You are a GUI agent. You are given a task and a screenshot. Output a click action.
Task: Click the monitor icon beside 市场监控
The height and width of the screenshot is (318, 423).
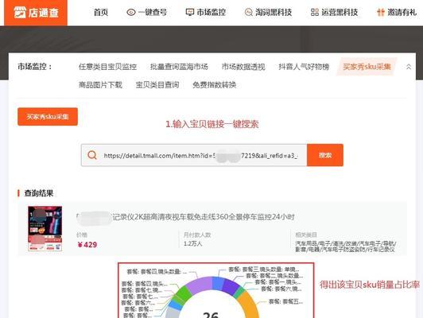(x=190, y=13)
